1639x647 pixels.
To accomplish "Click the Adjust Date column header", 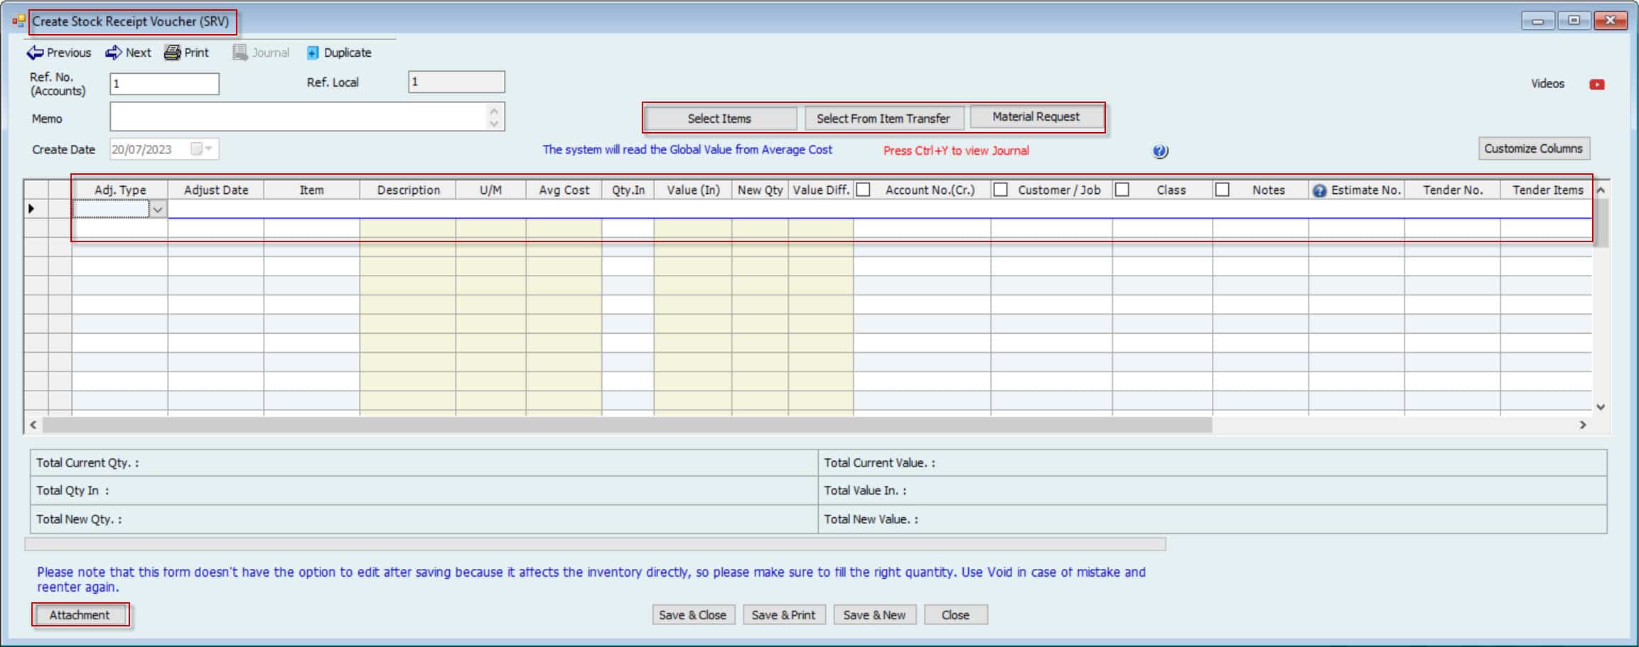I will pos(216,190).
